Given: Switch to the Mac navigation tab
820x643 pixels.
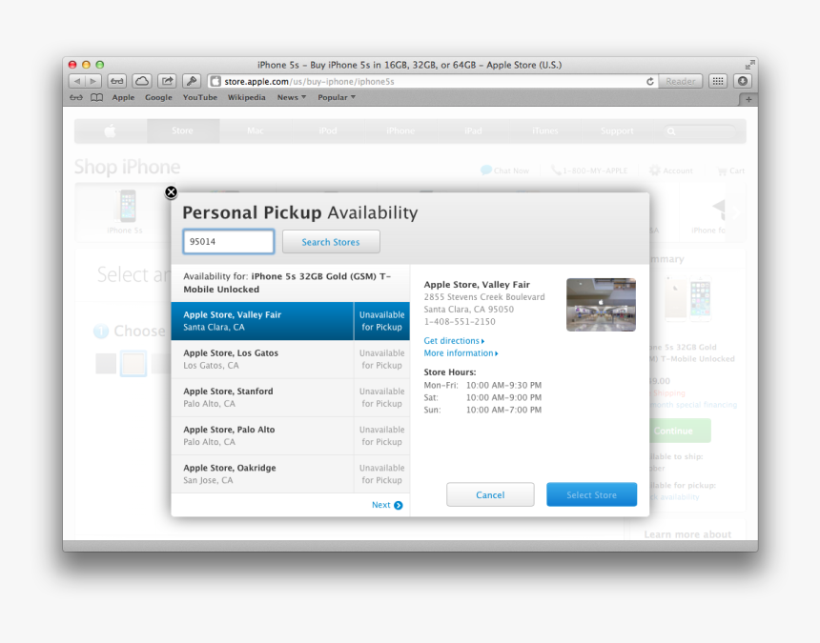Looking at the screenshot, I should click(256, 131).
